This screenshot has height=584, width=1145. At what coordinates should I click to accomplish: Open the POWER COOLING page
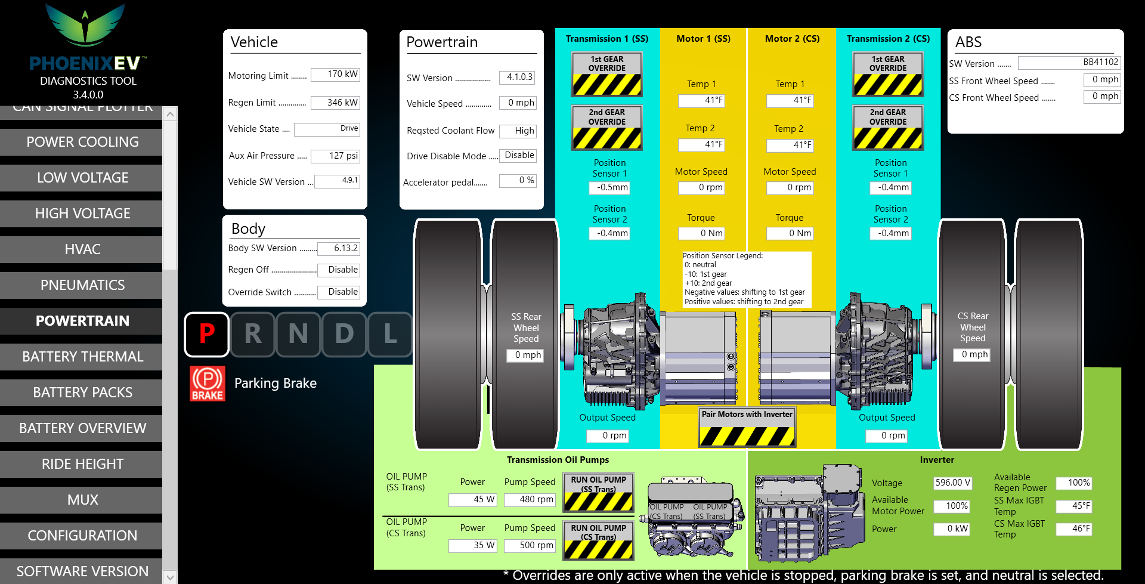coord(82,142)
